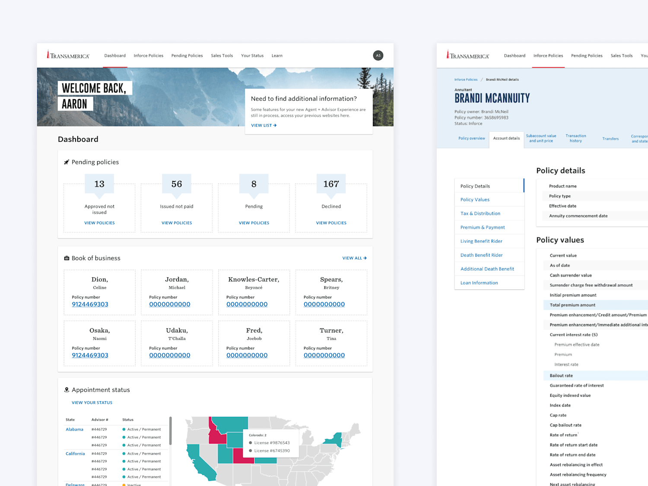
Task: Click the appointment status table scrollbar
Action: click(170, 431)
